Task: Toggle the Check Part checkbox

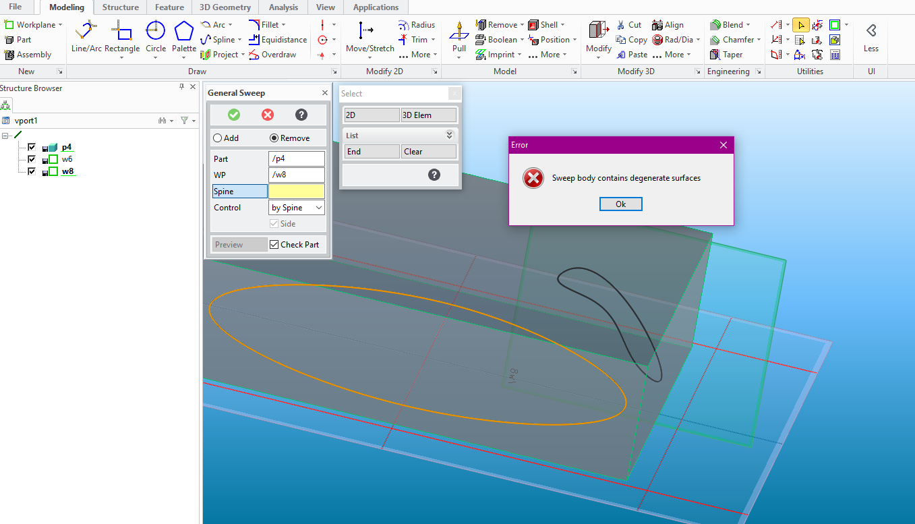Action: click(x=274, y=245)
